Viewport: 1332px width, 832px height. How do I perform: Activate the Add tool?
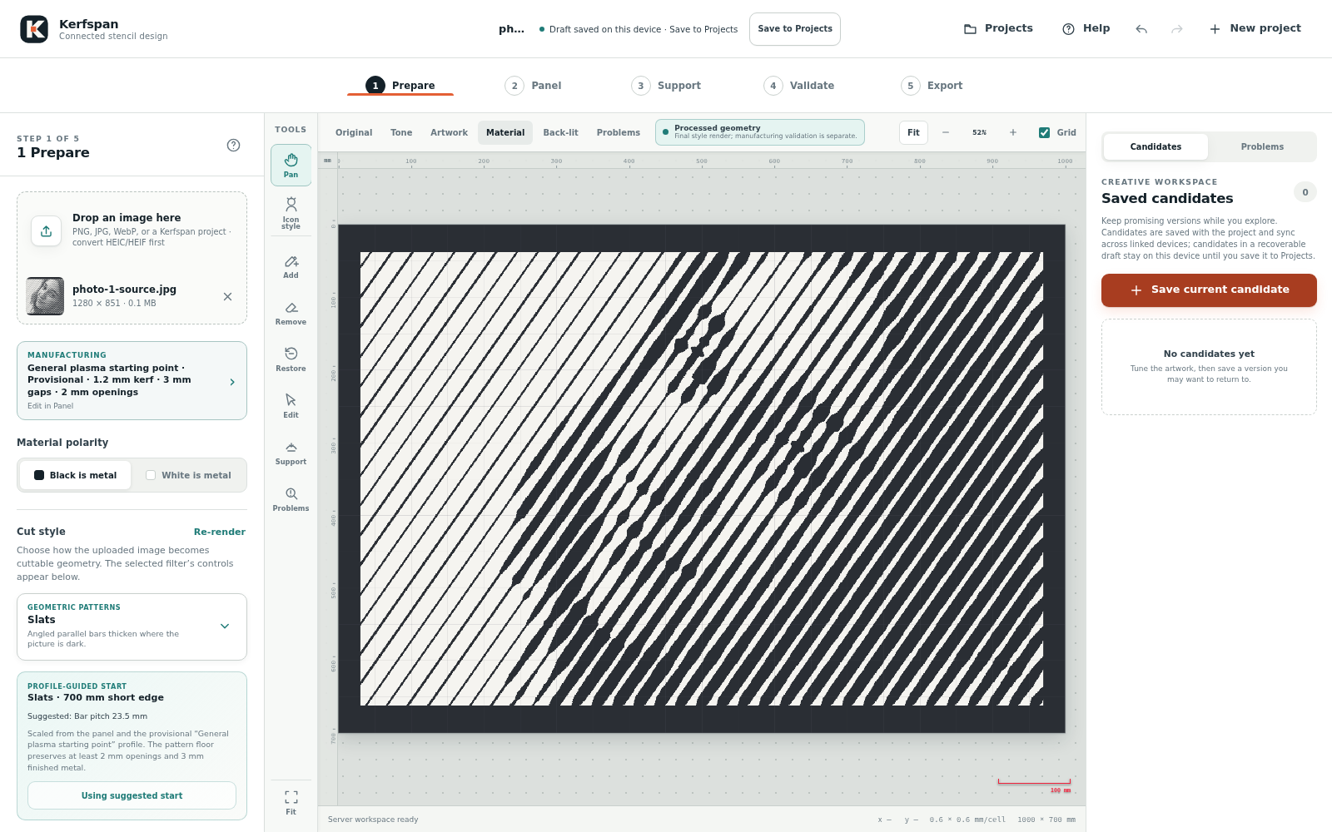coord(291,267)
